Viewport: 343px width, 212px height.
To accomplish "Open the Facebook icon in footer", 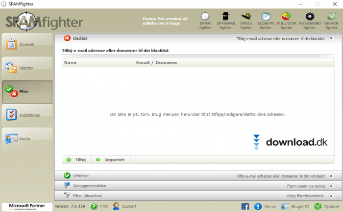I will (245, 207).
